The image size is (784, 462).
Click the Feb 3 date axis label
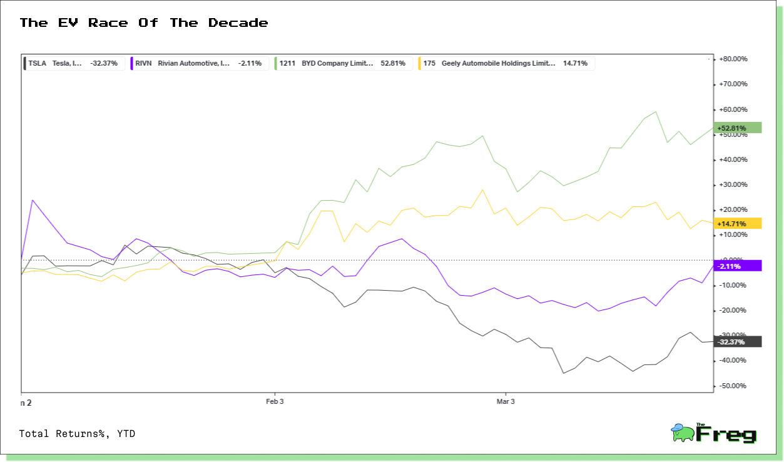[x=275, y=402]
